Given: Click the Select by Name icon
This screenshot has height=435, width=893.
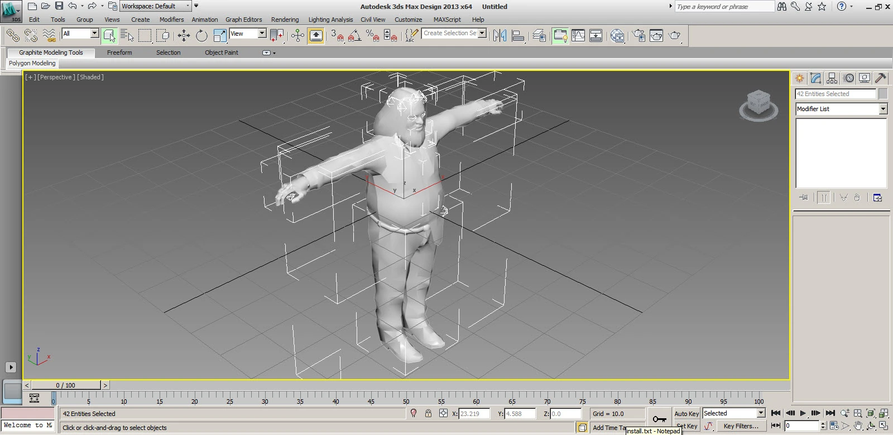Looking at the screenshot, I should coord(127,36).
